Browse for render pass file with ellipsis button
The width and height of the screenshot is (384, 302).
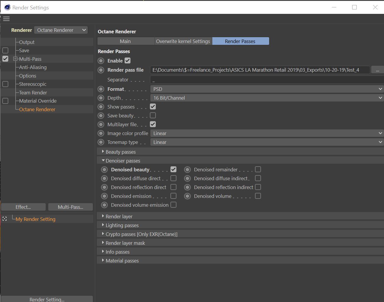378,70
